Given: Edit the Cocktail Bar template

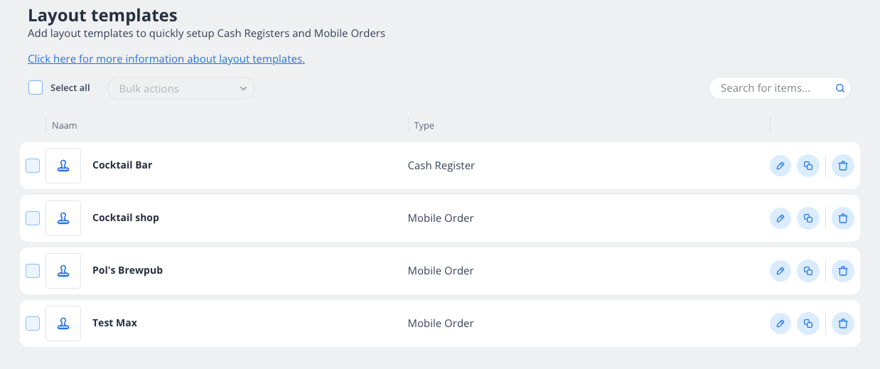Looking at the screenshot, I should pos(780,166).
